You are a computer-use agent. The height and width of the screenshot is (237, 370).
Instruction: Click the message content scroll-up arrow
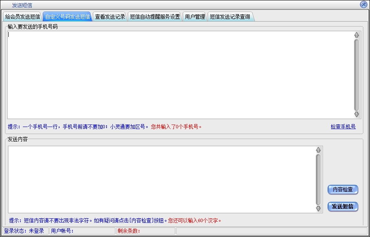[318, 150]
